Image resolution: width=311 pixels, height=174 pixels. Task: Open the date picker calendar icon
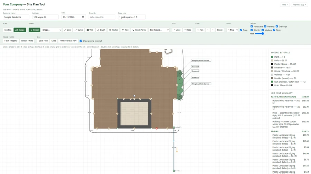coord(83,17)
